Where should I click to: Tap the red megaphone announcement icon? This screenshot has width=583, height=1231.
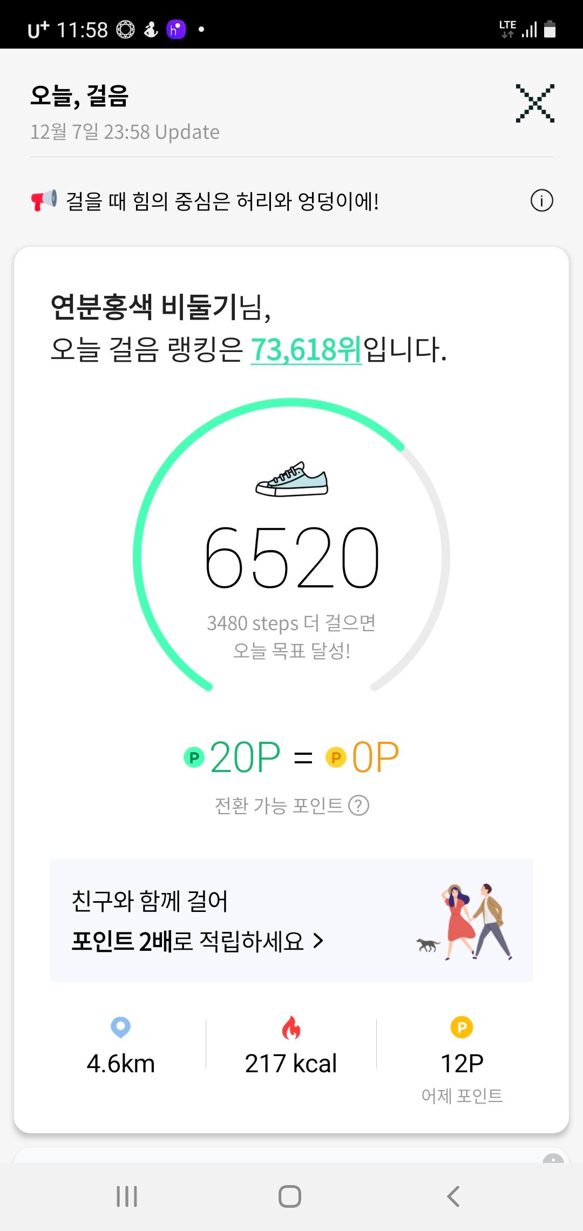click(x=44, y=200)
